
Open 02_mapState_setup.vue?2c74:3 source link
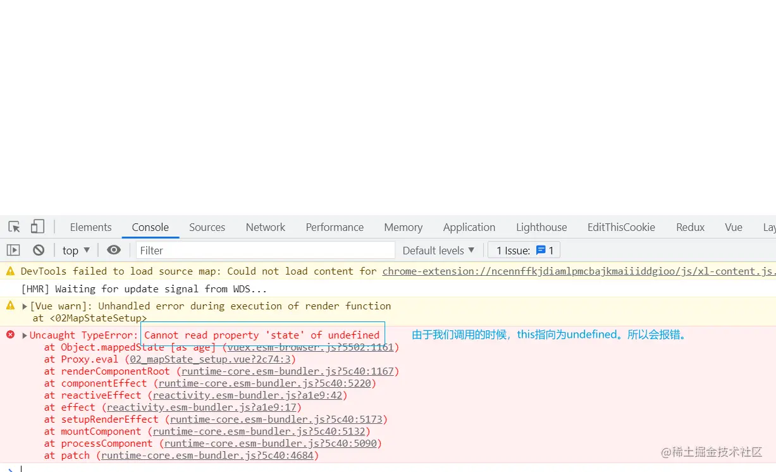click(x=209, y=359)
